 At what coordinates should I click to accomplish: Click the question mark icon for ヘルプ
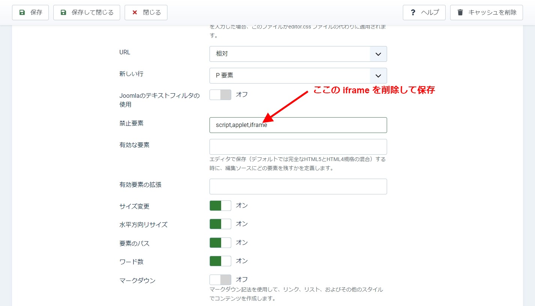tap(413, 12)
